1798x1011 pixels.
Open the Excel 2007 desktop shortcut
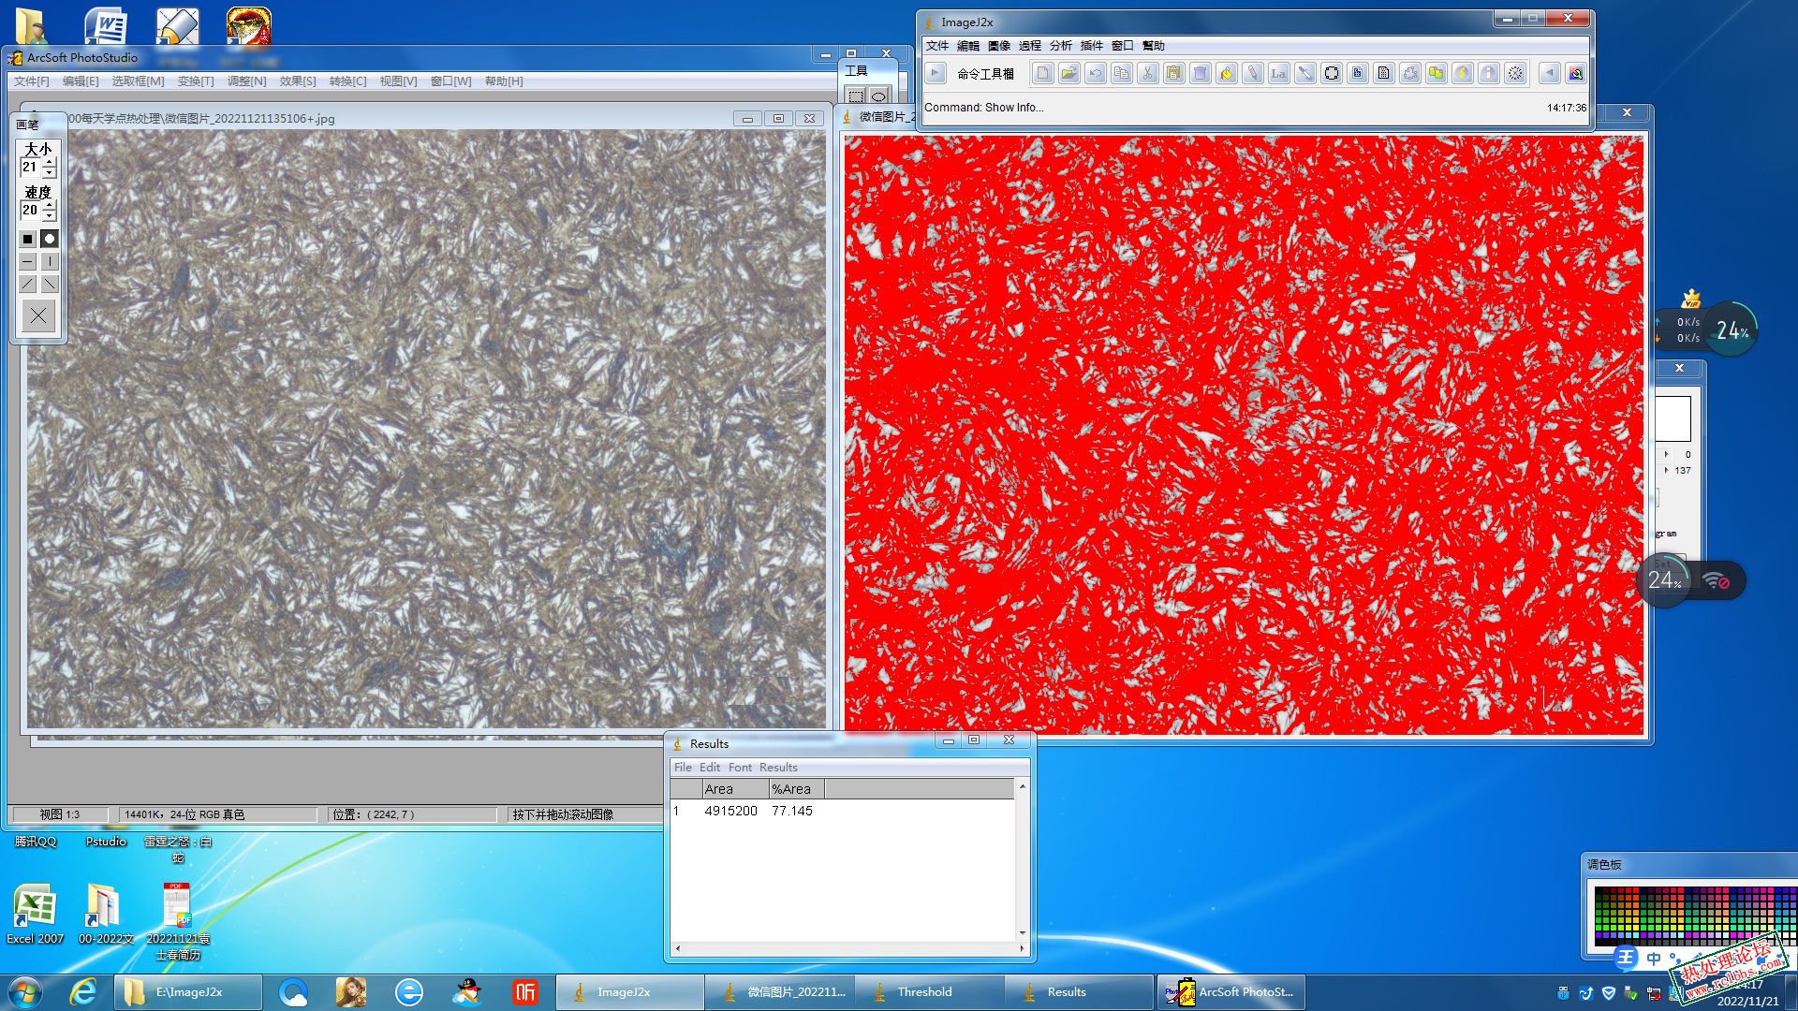(36, 915)
